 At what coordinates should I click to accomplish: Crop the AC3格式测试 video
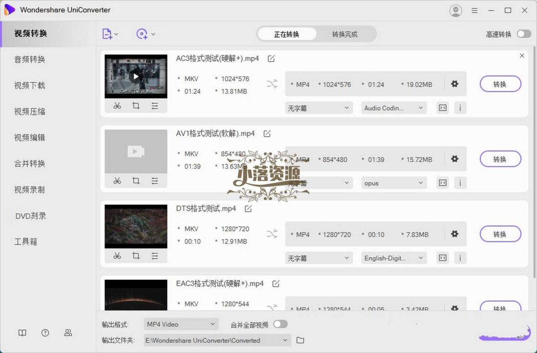(x=136, y=106)
